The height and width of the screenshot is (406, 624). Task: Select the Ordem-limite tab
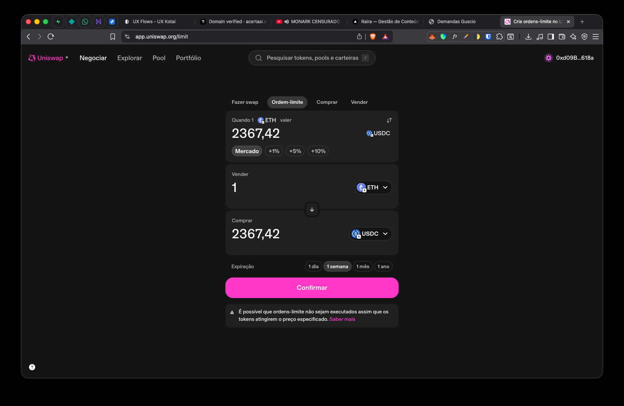(287, 102)
